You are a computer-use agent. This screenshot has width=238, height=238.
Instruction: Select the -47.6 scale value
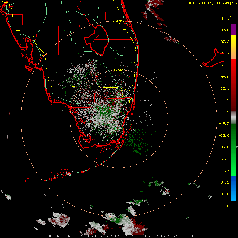pyautogui.click(x=224, y=147)
